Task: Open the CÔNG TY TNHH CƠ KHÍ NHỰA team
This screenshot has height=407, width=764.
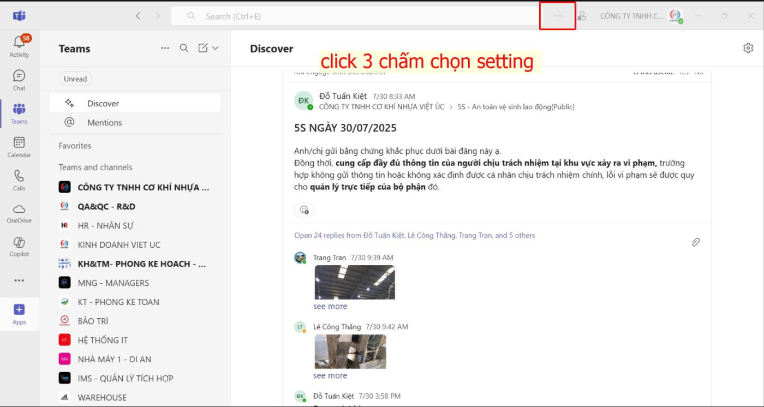Action: pos(135,187)
